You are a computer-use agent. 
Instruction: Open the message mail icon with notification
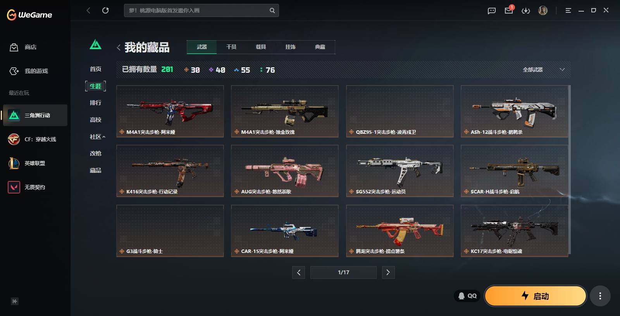[x=509, y=10]
